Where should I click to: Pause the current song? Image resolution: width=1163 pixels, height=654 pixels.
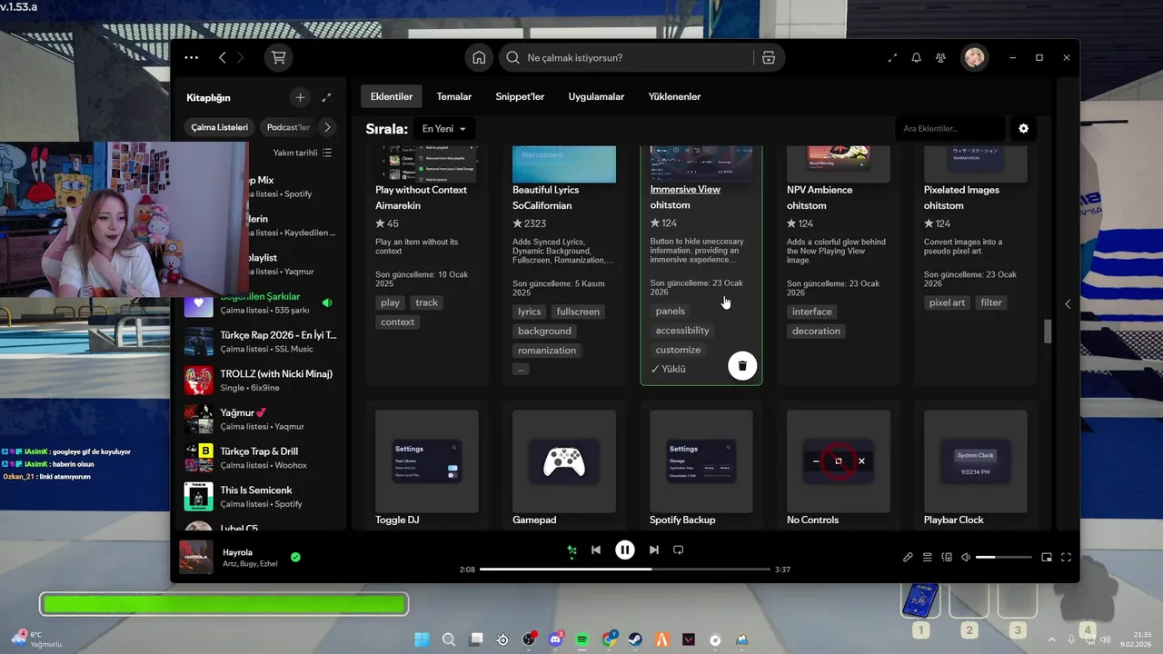(625, 550)
